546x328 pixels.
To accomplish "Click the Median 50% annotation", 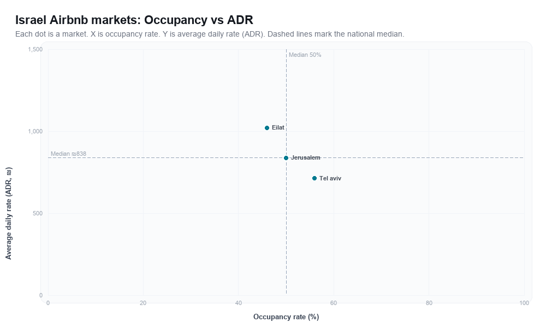I will (x=305, y=55).
